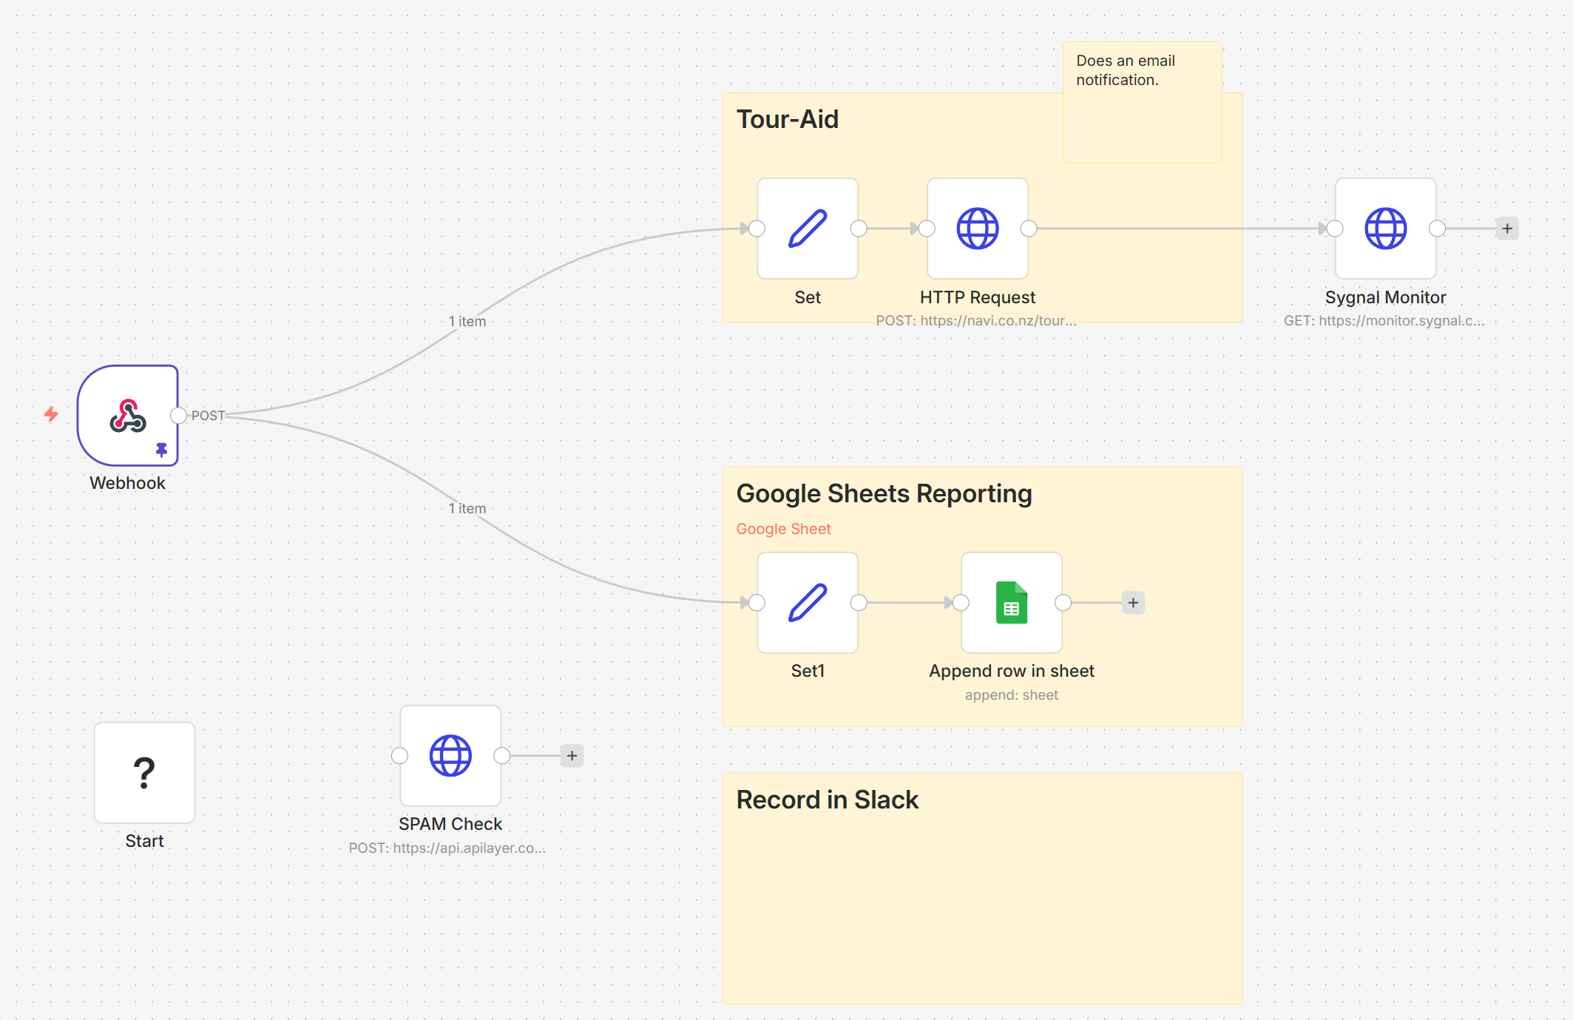Select the Start question-mark node
1573x1020 pixels.
(144, 772)
